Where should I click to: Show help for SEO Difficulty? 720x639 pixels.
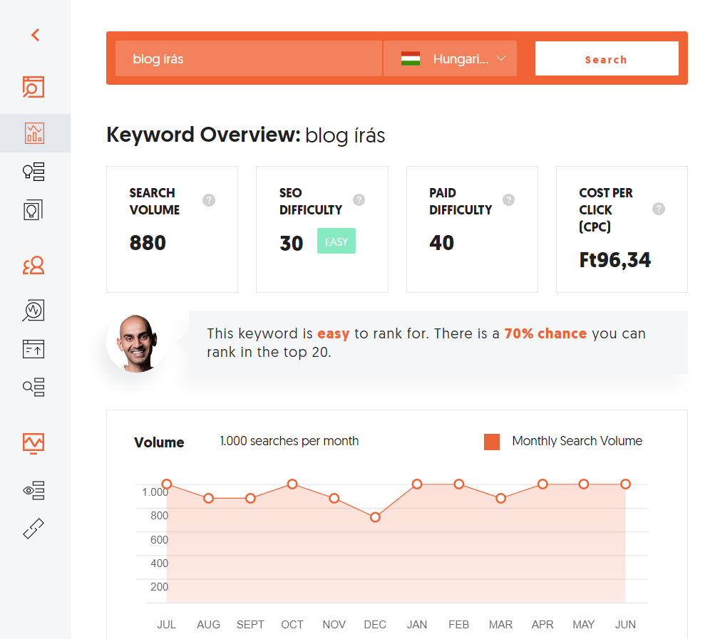point(359,200)
